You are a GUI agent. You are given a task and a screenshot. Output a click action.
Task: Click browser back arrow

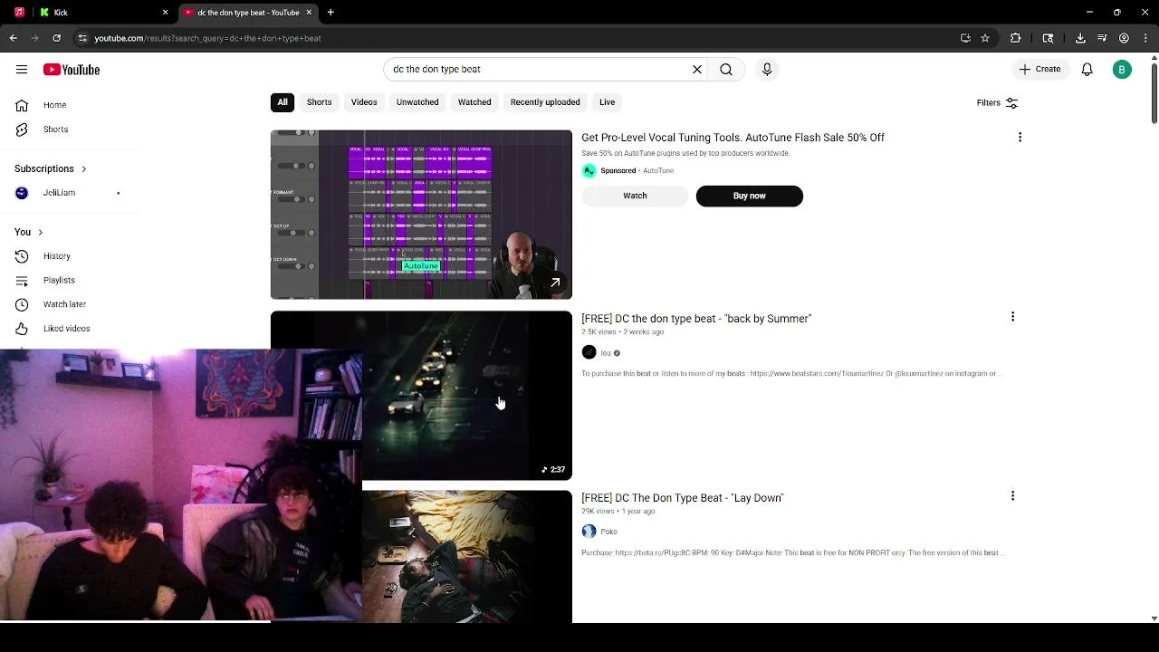(13, 38)
